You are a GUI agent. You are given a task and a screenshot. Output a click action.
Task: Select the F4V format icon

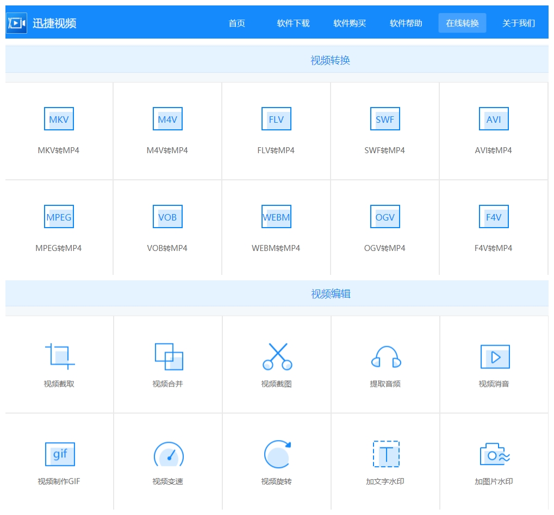pos(494,217)
